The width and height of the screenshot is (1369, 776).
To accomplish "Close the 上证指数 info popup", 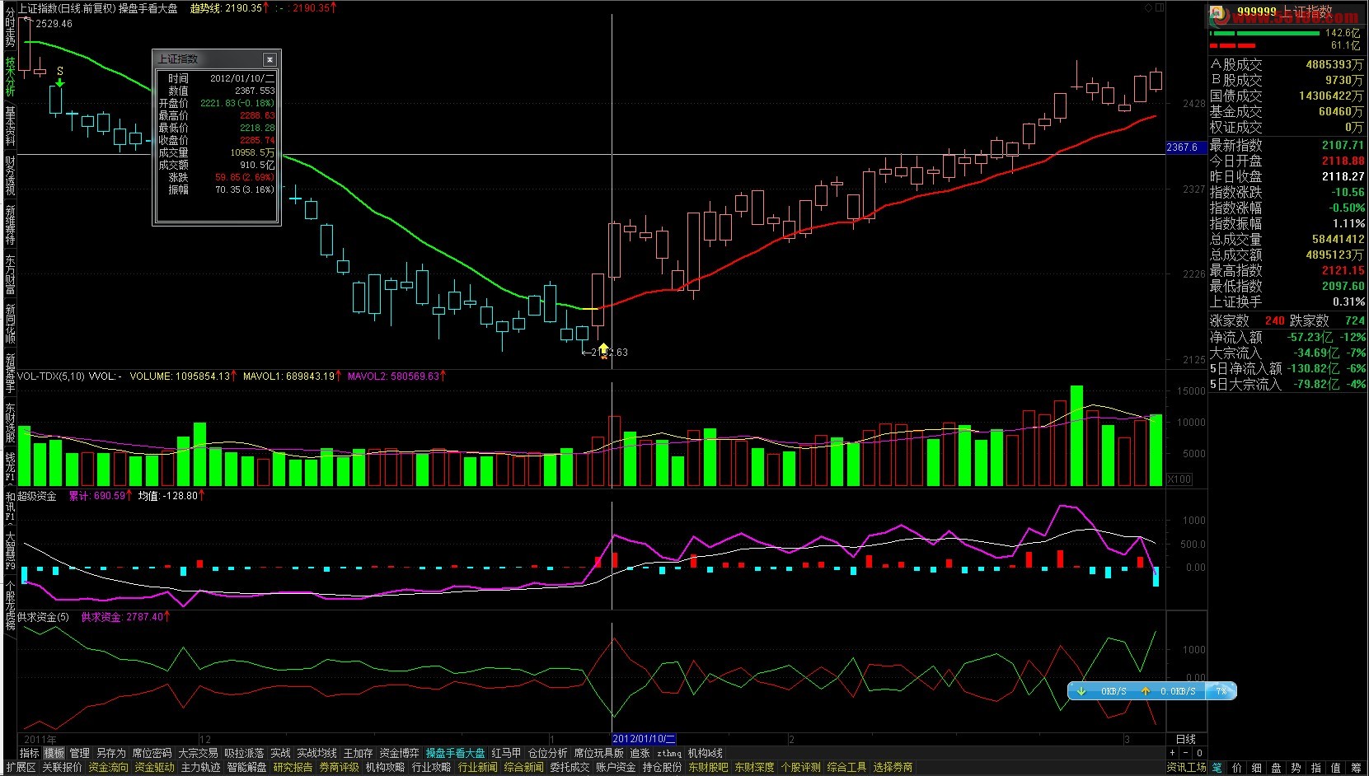I will point(270,59).
